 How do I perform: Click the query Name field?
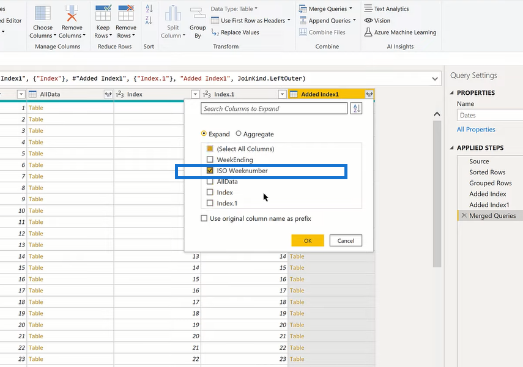[x=489, y=115]
